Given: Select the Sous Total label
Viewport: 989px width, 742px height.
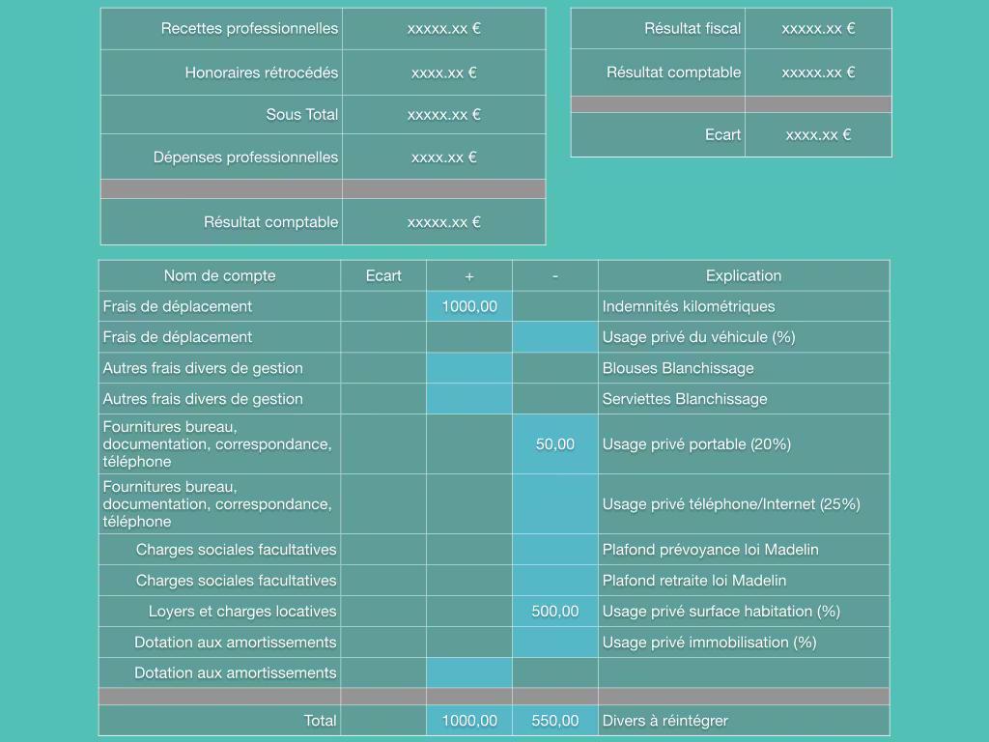Looking at the screenshot, I should (x=301, y=114).
